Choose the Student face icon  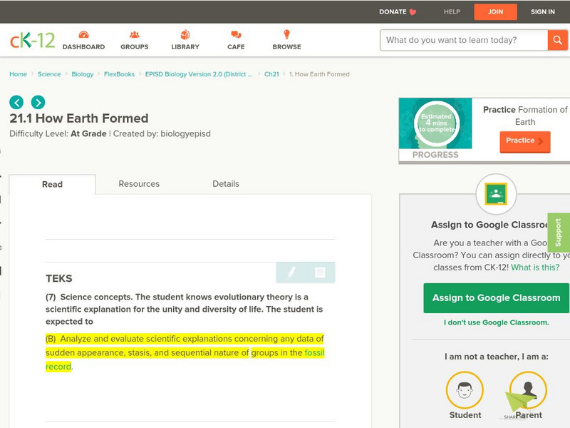pyautogui.click(x=465, y=389)
